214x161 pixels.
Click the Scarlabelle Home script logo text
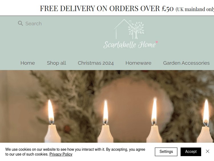coord(129,45)
